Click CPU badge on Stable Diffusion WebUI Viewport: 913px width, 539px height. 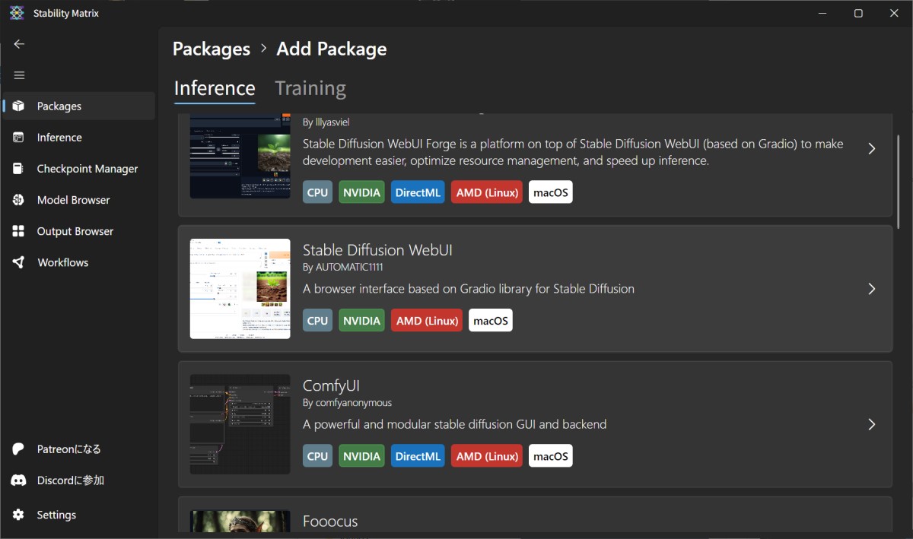coord(318,321)
